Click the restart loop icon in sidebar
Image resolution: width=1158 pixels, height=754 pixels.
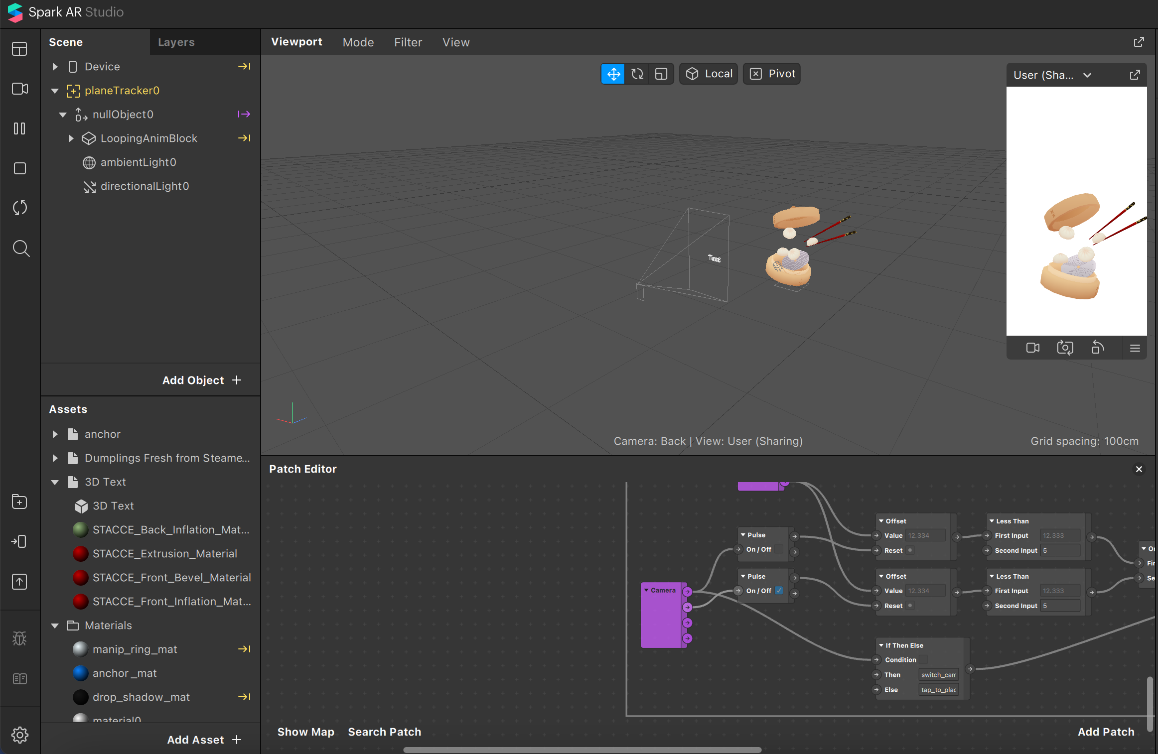(x=20, y=208)
